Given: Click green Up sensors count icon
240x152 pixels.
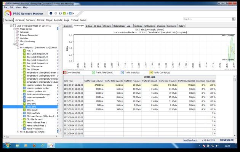Looking at the screenshot, I should [64, 13].
